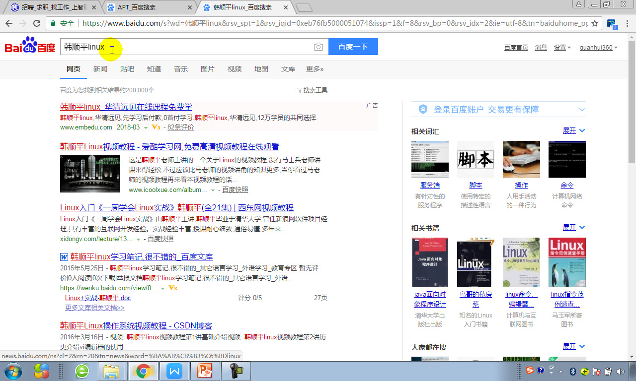Open dropdown arrow next to xidongv.com result
The width and height of the screenshot is (636, 381).
click(x=138, y=240)
